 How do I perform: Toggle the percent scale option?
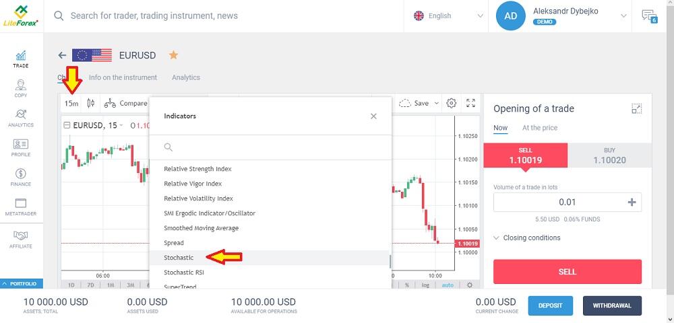406,285
